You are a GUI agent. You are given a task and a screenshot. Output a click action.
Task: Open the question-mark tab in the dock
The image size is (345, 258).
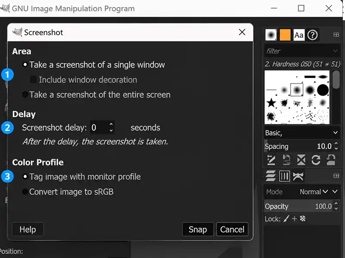pyautogui.click(x=312, y=35)
